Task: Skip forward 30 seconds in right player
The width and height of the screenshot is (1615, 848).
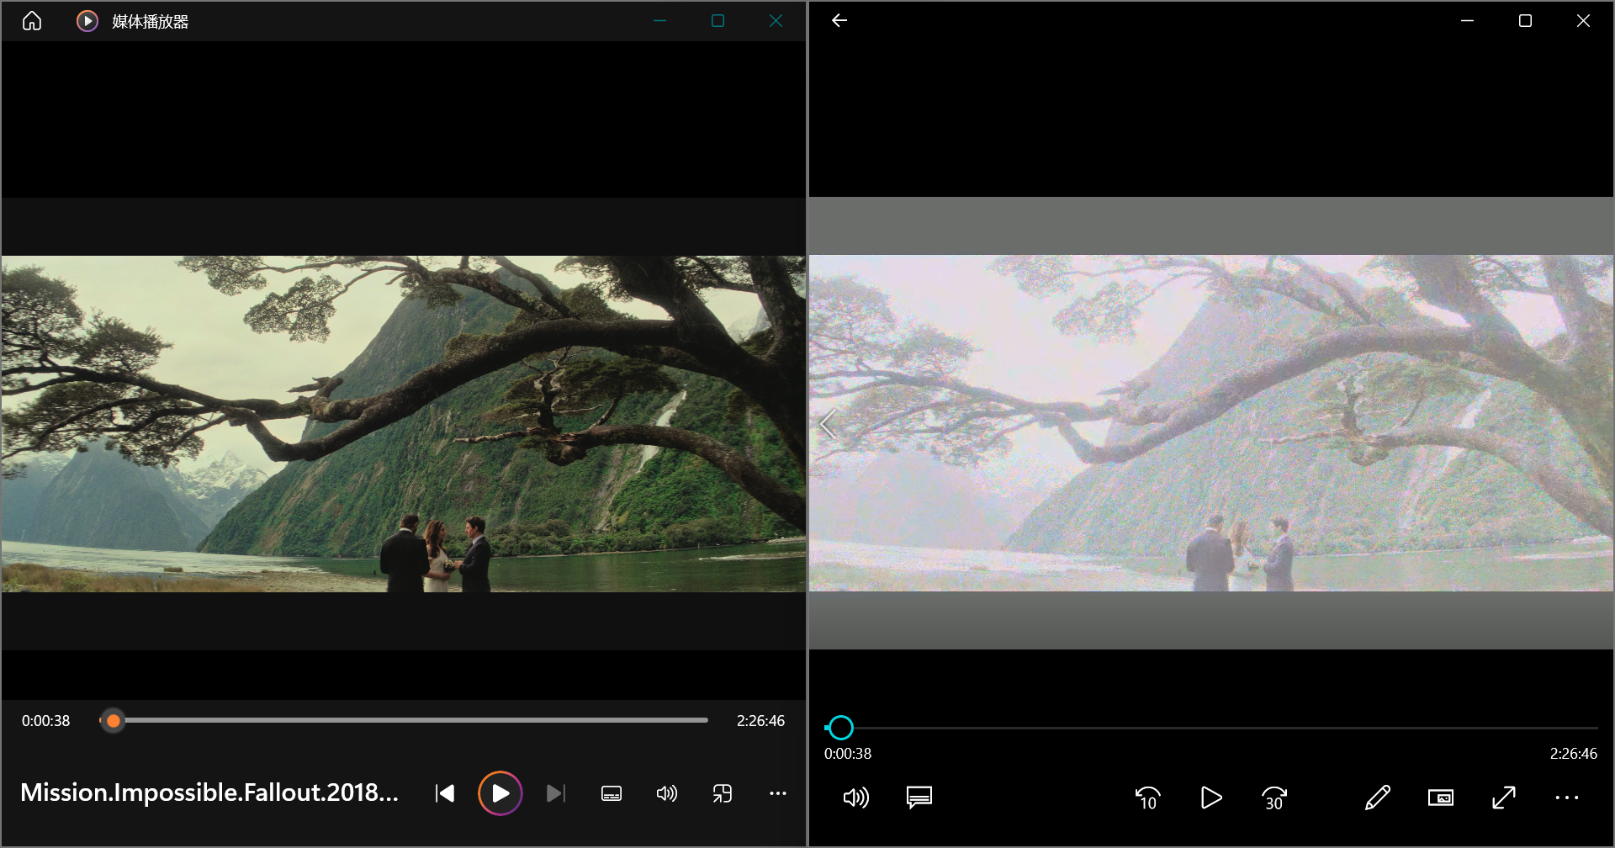Action: [1274, 798]
